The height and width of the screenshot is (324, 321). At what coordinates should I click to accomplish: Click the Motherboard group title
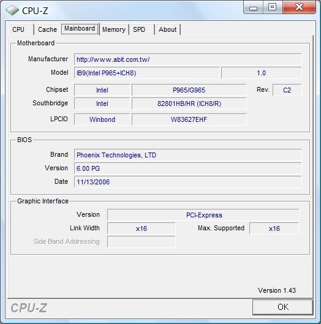(x=36, y=43)
